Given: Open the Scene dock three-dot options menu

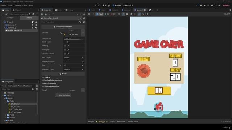Looking at the screenshot, I should pos(37,14).
